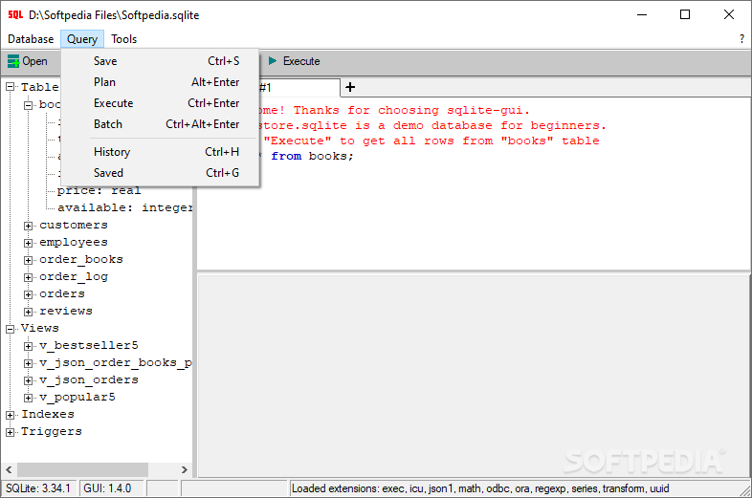Click the 'Loaded extensions' status text
This screenshot has width=752, height=498.
[x=480, y=488]
